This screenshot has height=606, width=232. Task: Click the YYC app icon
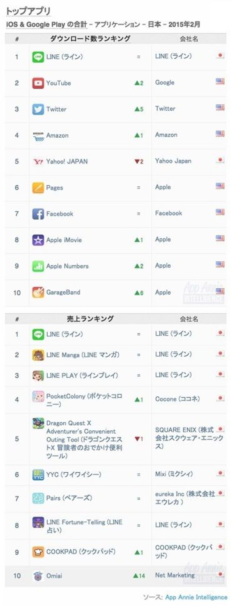pos(38,475)
